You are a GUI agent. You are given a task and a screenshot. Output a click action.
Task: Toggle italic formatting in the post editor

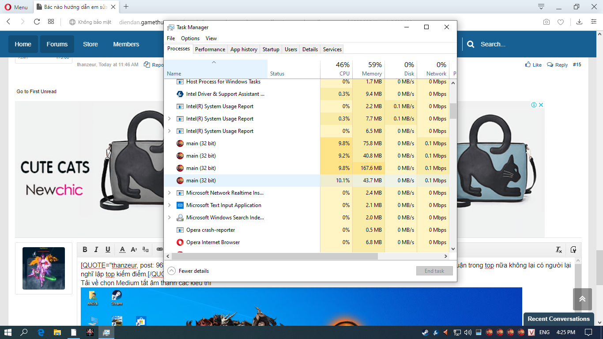(x=96, y=249)
